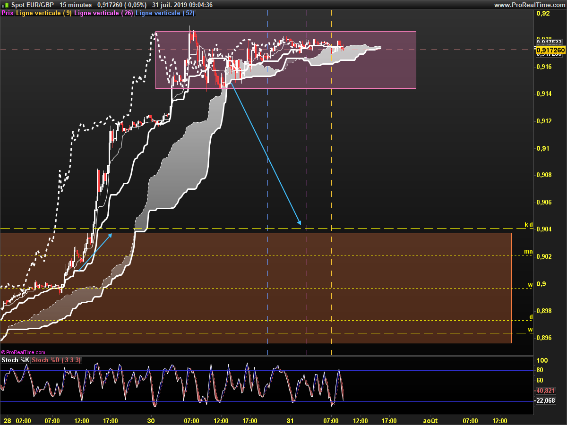Click the pink rectangle zone's top border
This screenshot has height=425, width=567.
285,32
